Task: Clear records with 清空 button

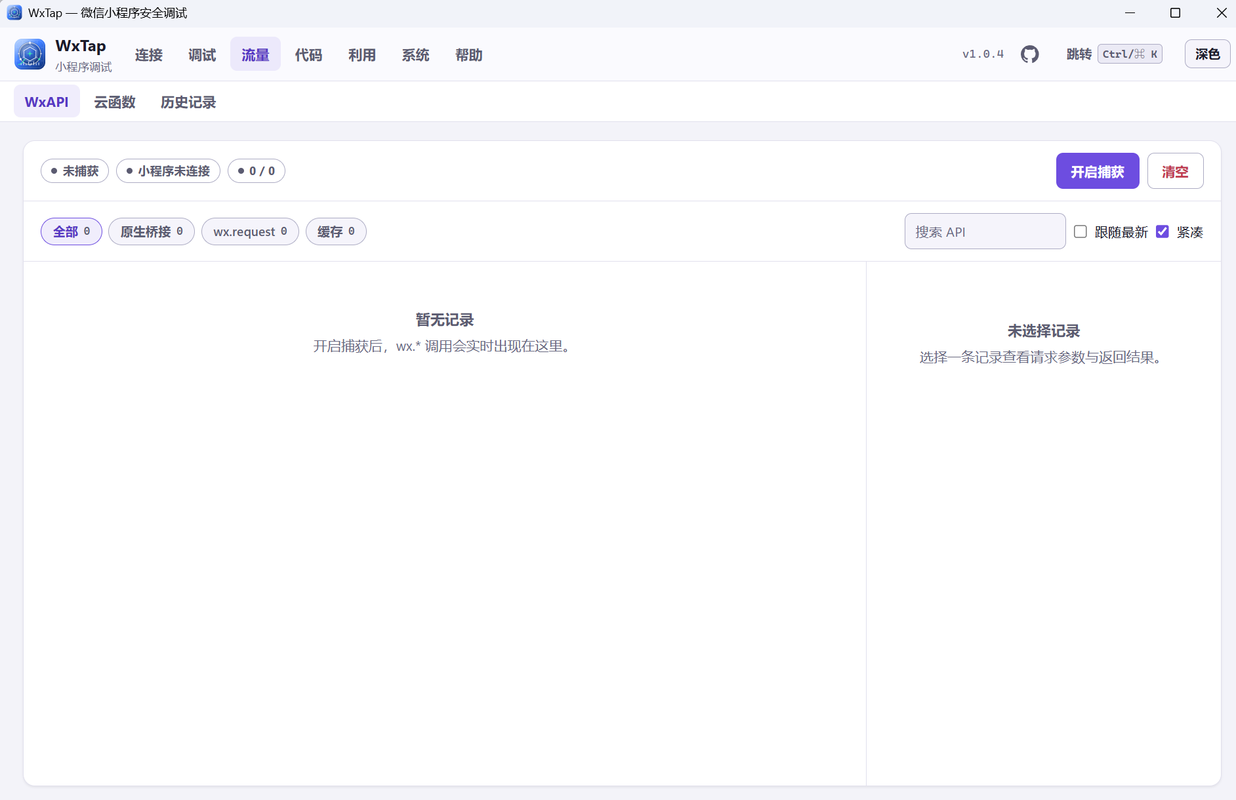Action: pyautogui.click(x=1175, y=171)
